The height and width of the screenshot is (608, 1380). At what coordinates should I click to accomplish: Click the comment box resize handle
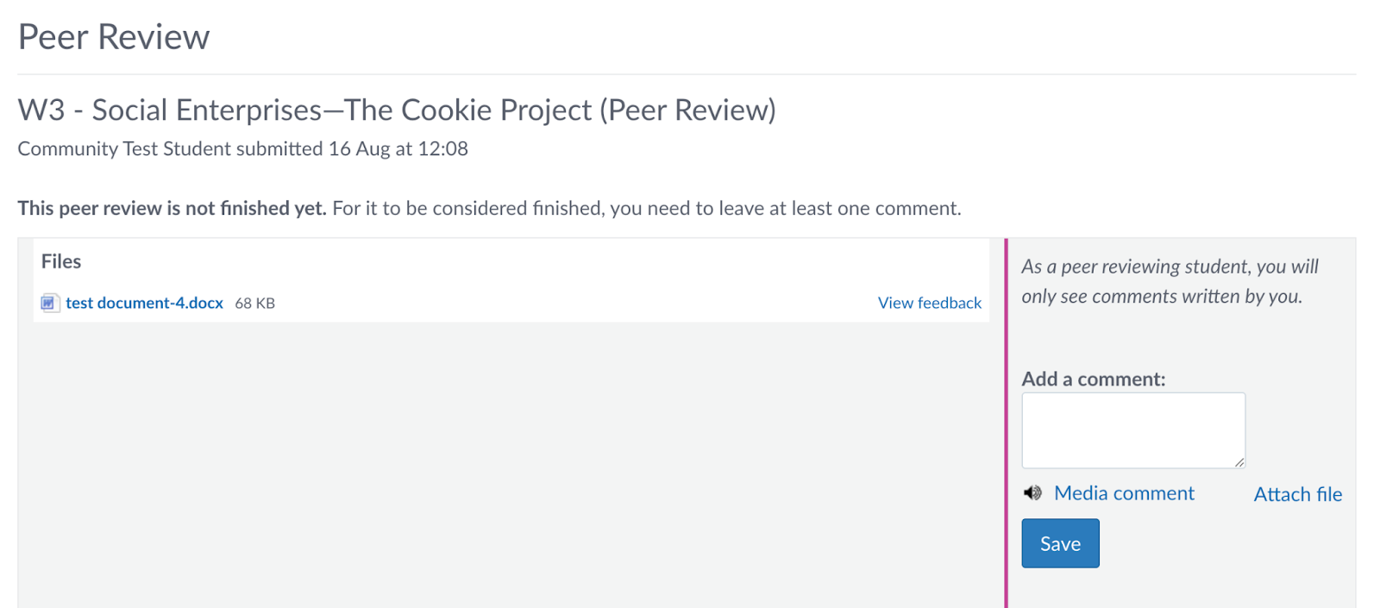(x=1239, y=462)
